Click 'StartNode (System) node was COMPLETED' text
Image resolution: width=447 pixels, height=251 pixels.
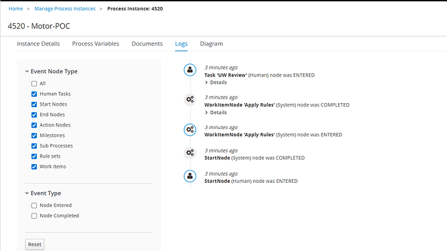[x=255, y=158]
